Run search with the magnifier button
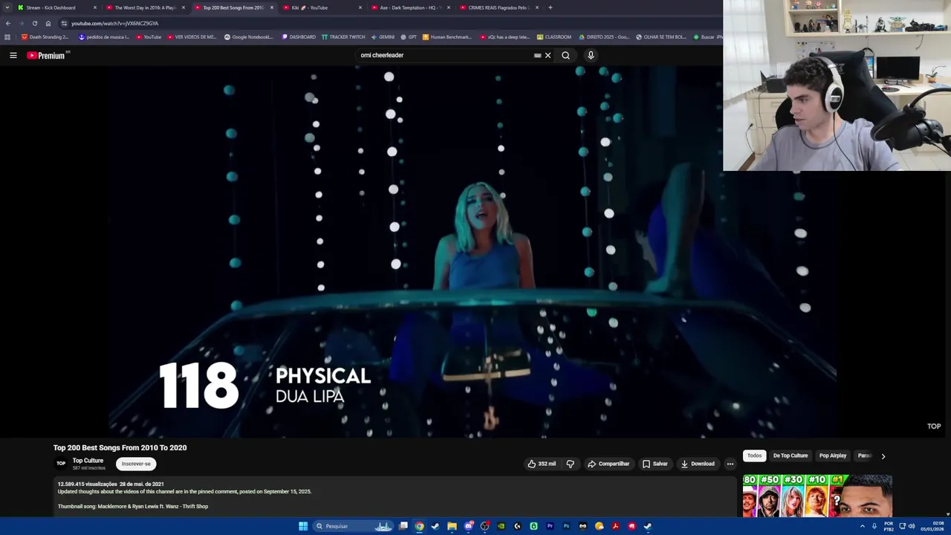The image size is (951, 535). (565, 55)
